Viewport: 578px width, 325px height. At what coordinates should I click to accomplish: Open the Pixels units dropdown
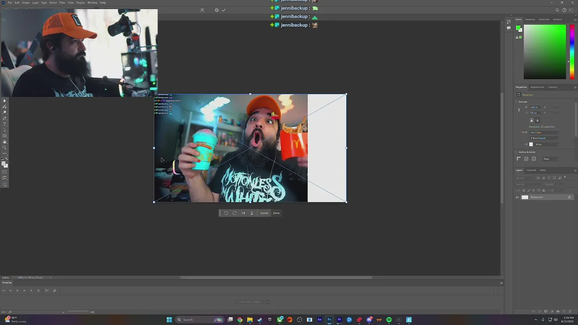550,159
